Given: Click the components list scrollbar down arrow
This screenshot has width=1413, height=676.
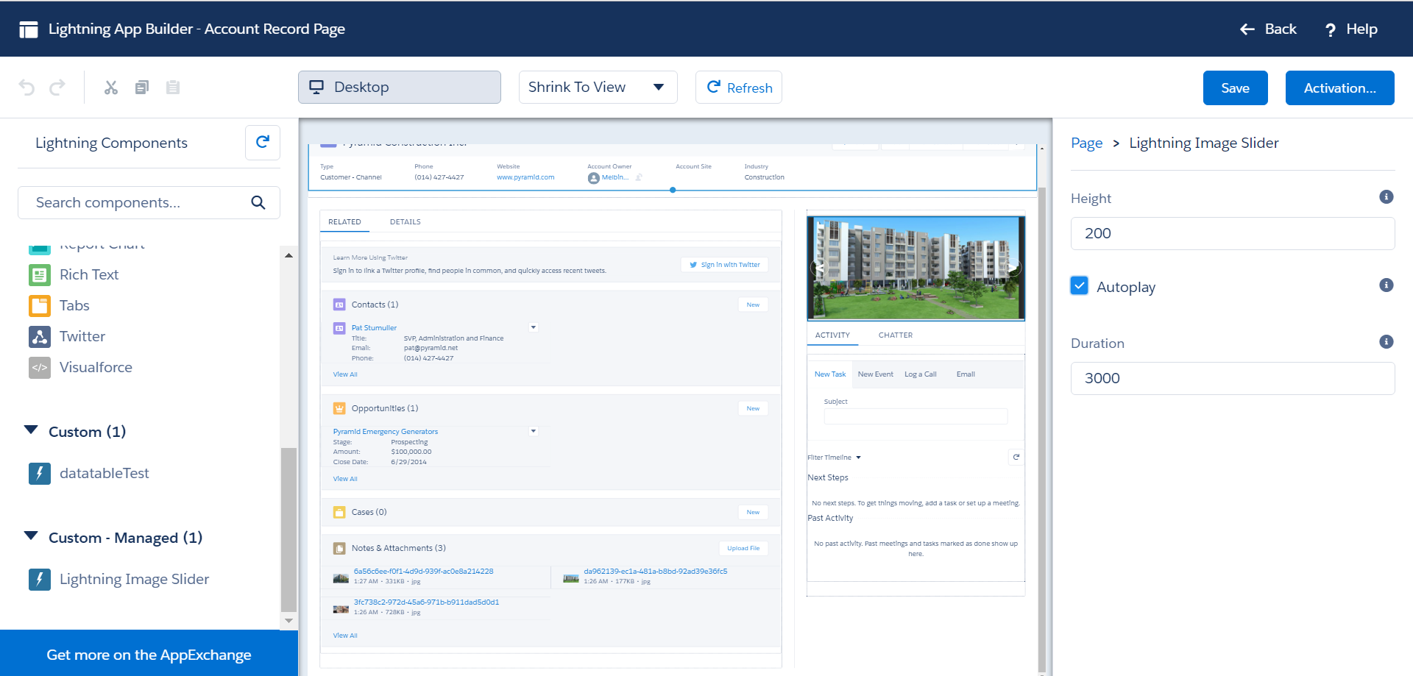Looking at the screenshot, I should pos(288,621).
